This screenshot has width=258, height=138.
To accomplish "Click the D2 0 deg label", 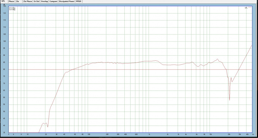I will click(x=12, y=10).
